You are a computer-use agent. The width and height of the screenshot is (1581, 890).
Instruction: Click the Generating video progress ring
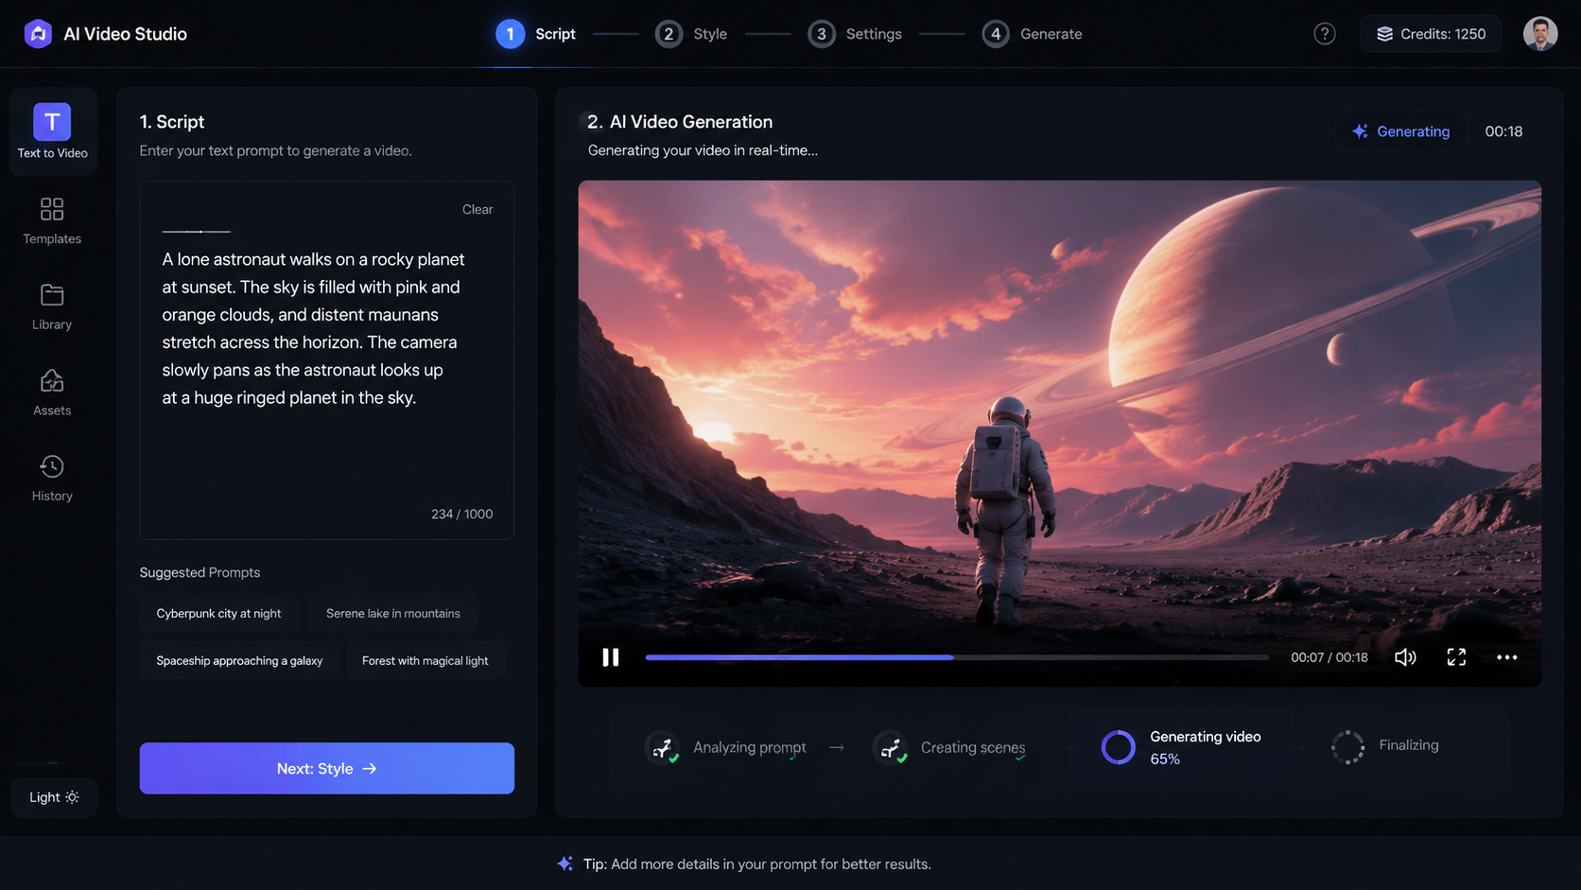[1118, 747]
